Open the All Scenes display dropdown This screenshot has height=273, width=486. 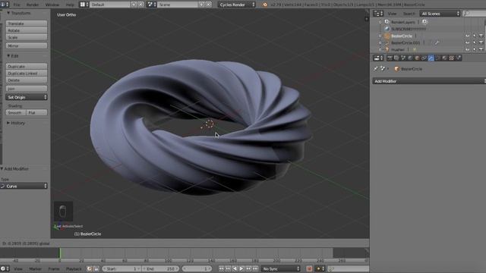440,14
